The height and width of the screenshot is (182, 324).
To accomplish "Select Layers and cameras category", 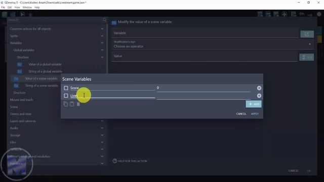I will point(23,121).
